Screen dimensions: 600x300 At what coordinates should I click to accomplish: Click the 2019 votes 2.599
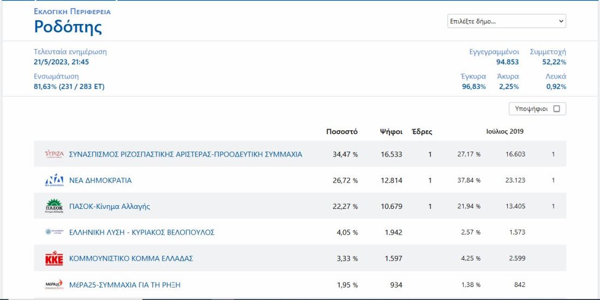pyautogui.click(x=517, y=259)
